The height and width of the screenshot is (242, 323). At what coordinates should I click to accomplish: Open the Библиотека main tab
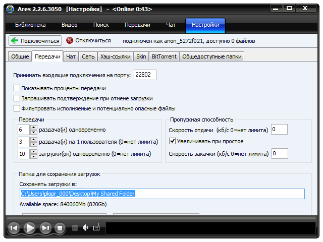coord(30,25)
